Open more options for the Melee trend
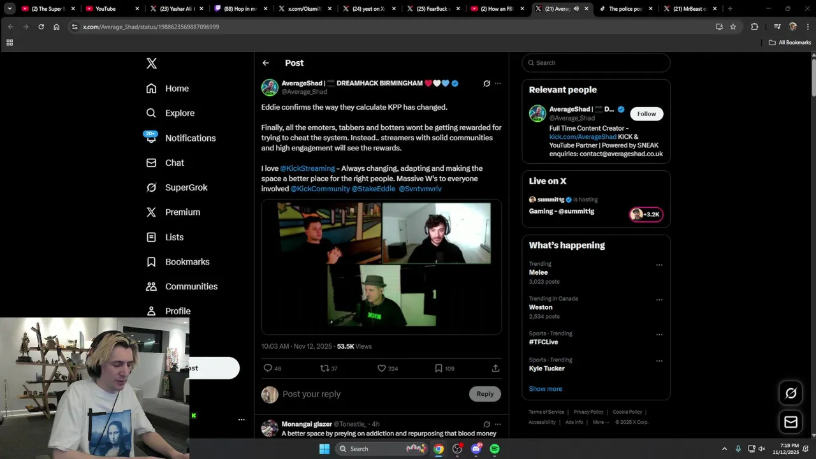816x459 pixels. tap(659, 265)
